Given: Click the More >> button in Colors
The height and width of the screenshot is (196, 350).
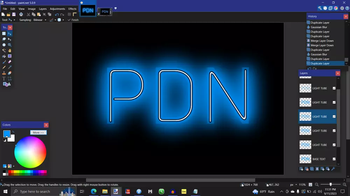Looking at the screenshot, I should coord(38,133).
